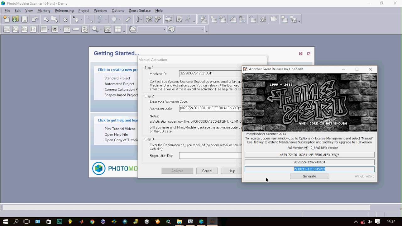Screen dimensions: 402x226
Task: Click the color palette icon
Action: tap(171, 29)
